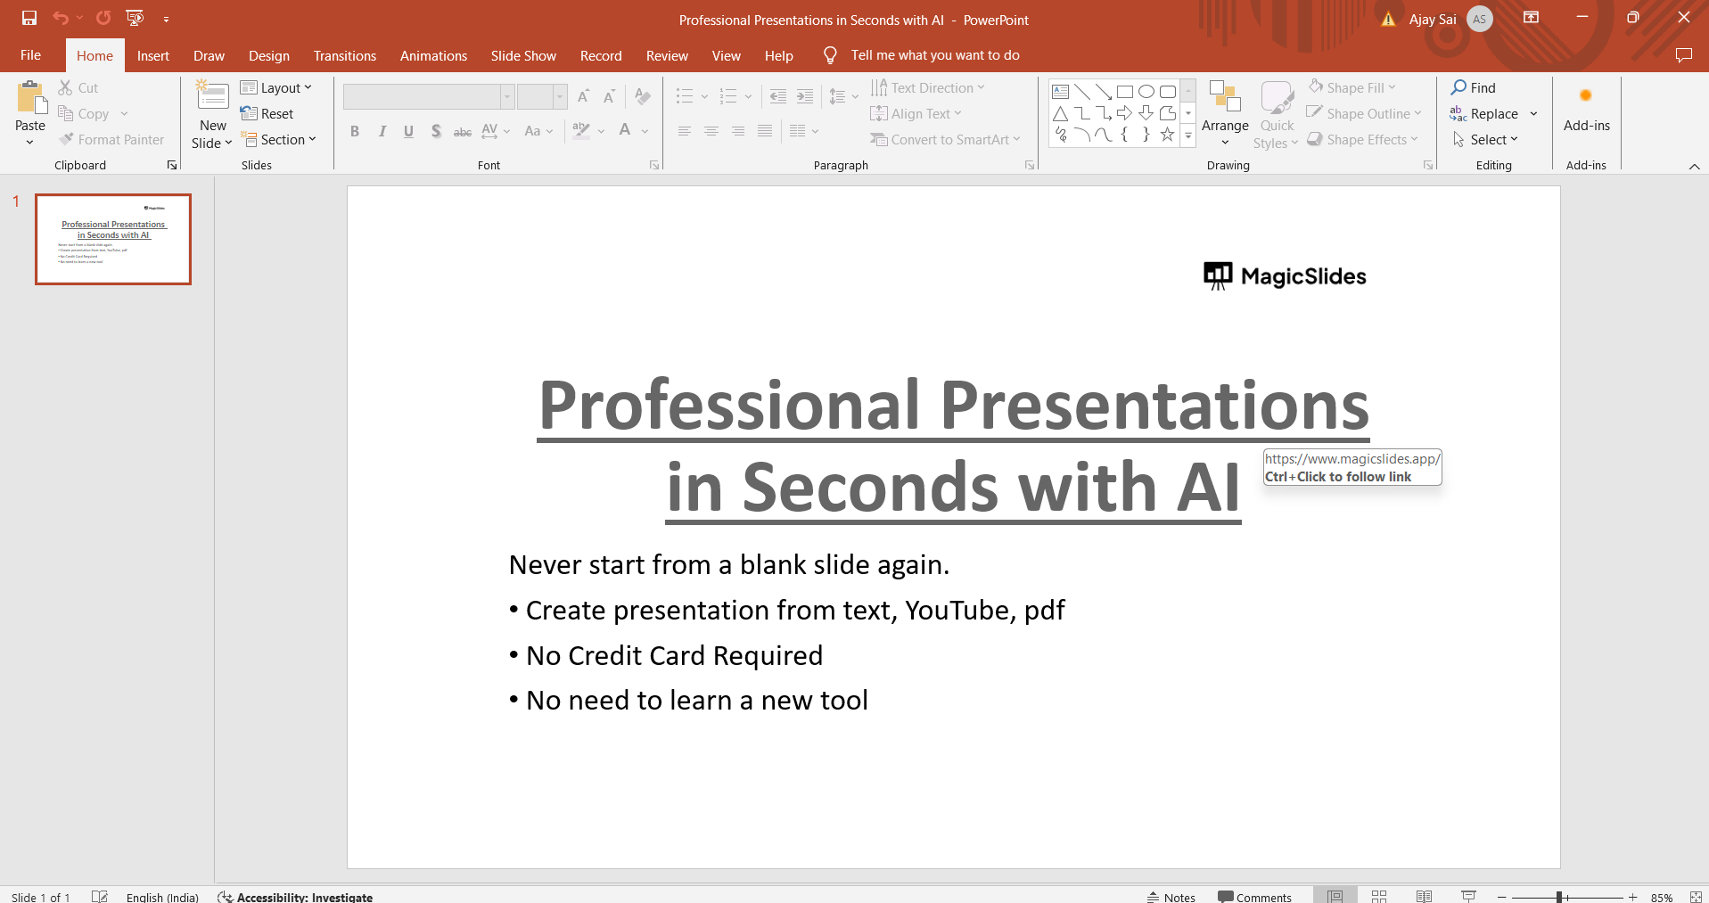This screenshot has height=903, width=1709.
Task: Switch to Slide Sorter view
Action: (x=1379, y=896)
